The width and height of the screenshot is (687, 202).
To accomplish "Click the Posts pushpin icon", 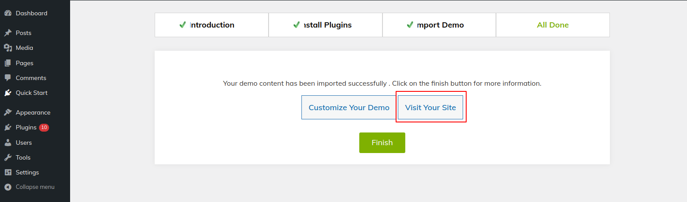I will tap(7, 33).
